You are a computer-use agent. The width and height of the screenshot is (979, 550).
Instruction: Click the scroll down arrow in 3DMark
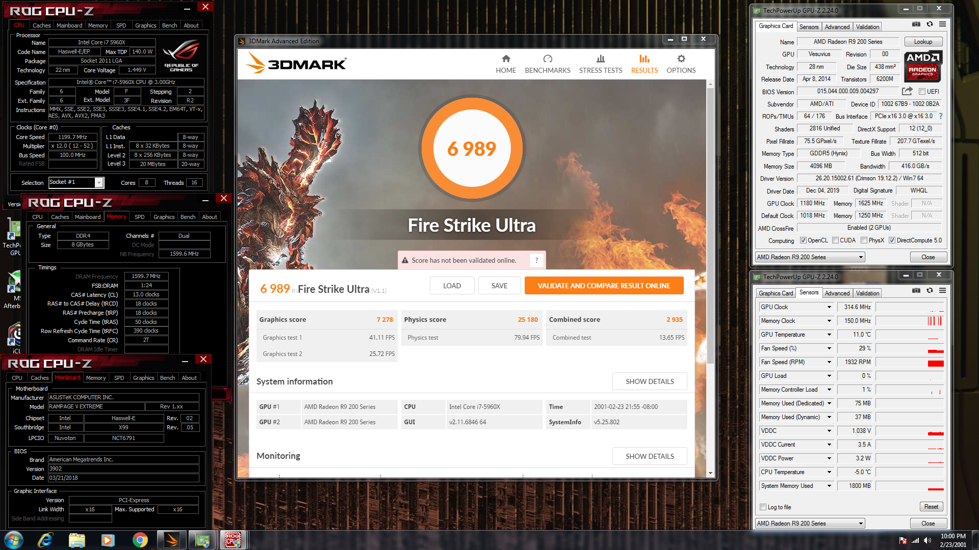click(710, 473)
